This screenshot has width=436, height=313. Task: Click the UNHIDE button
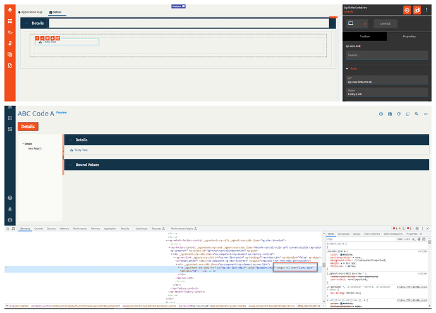(x=385, y=23)
